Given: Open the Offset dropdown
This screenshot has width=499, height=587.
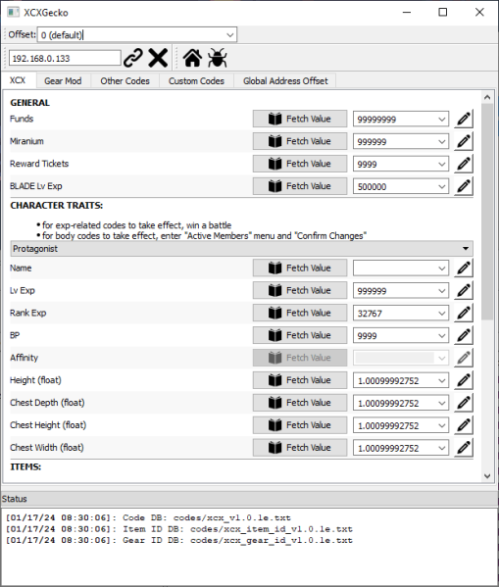Looking at the screenshot, I should coord(137,35).
